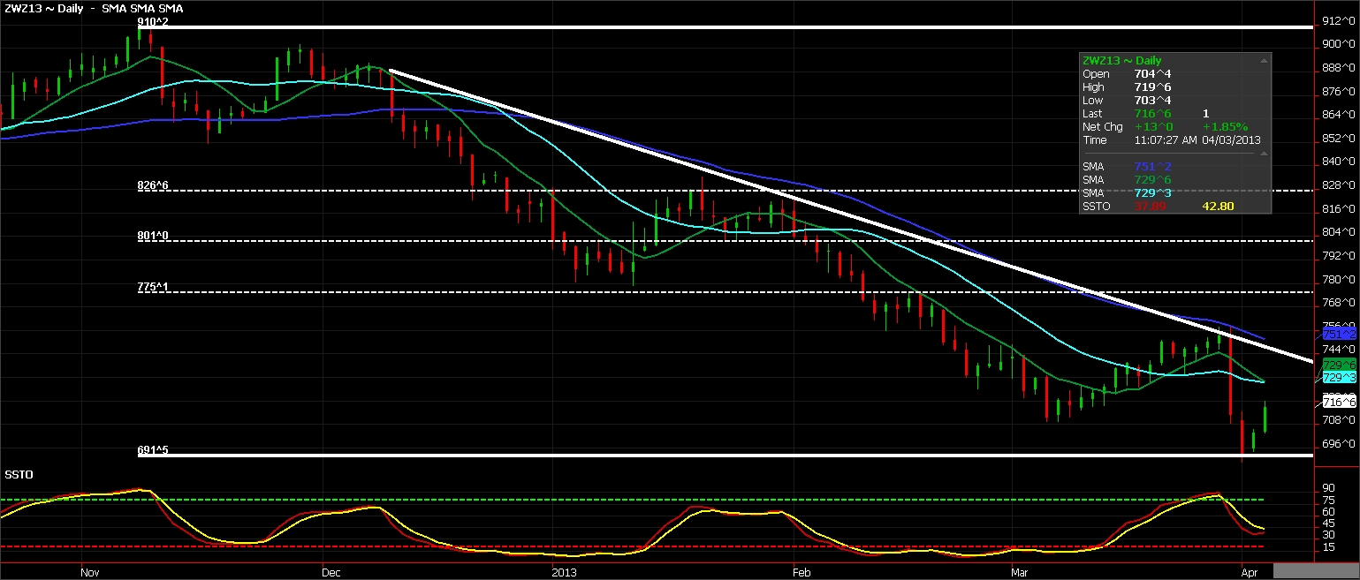Click the cyan 729^3 price flag on the price axis
The image size is (1360, 580).
(1339, 377)
